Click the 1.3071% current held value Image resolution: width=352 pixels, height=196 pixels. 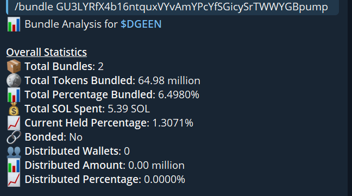click(173, 123)
